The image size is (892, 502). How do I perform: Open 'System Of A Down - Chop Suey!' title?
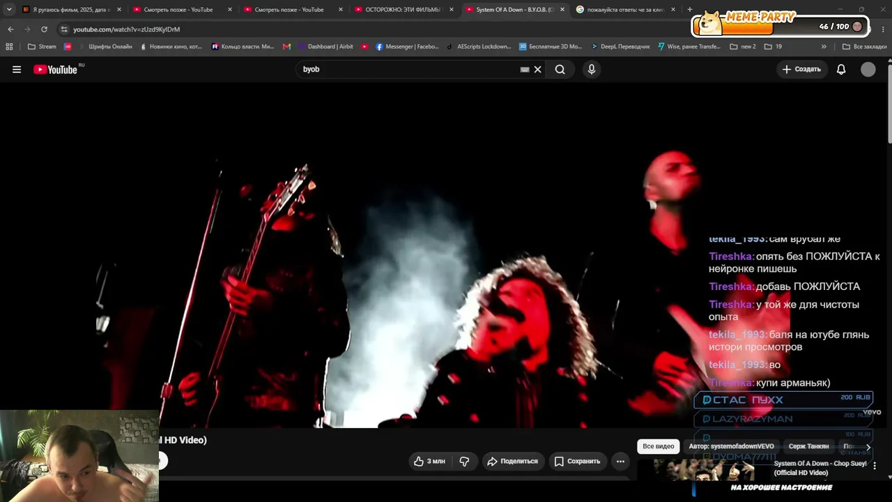(x=820, y=468)
